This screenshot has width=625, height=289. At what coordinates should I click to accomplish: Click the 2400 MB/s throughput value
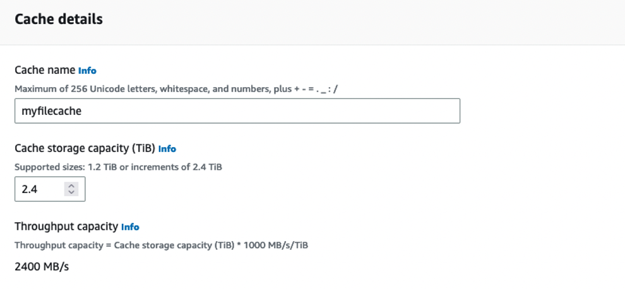(x=42, y=267)
